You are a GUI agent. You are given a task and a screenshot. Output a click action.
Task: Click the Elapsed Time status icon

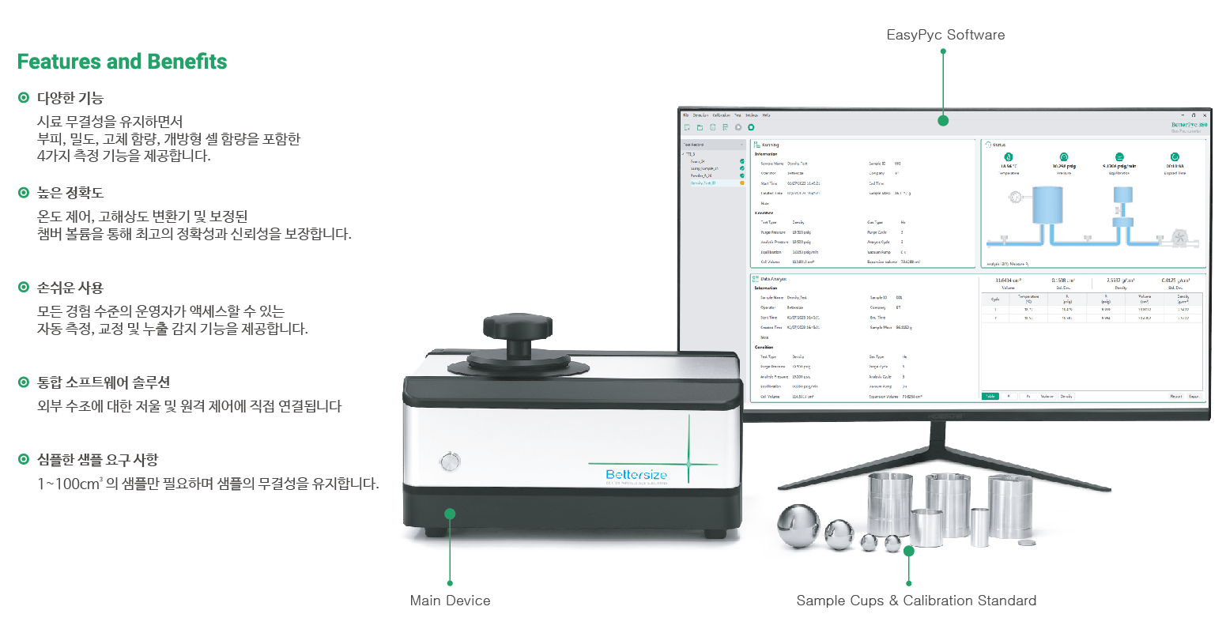(1175, 157)
